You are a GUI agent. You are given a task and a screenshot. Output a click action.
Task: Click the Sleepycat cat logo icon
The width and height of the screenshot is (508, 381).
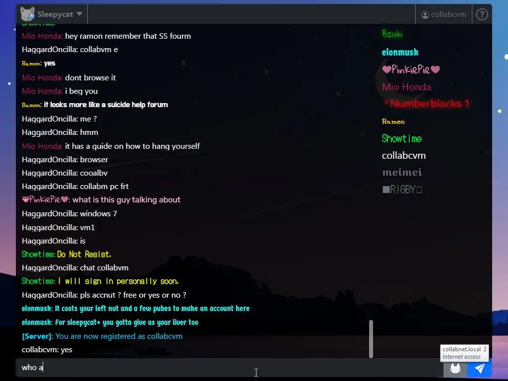[x=28, y=14]
